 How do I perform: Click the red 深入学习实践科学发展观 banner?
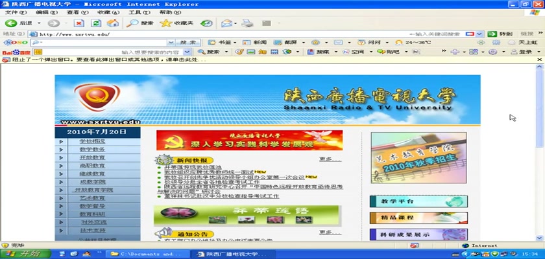pyautogui.click(x=249, y=140)
